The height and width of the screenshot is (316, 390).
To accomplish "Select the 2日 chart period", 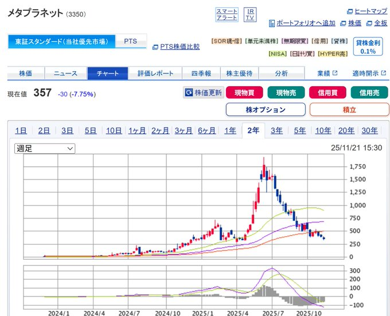I will (x=44, y=131).
